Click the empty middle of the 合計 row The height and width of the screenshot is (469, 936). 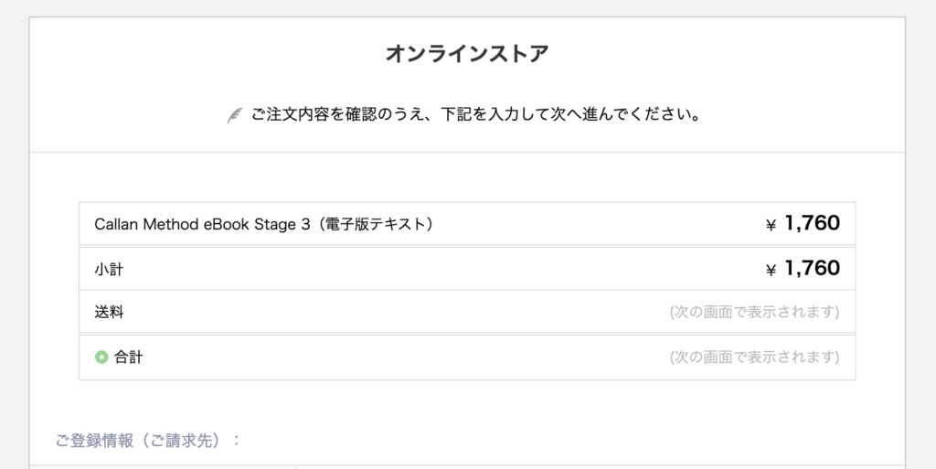coord(406,357)
